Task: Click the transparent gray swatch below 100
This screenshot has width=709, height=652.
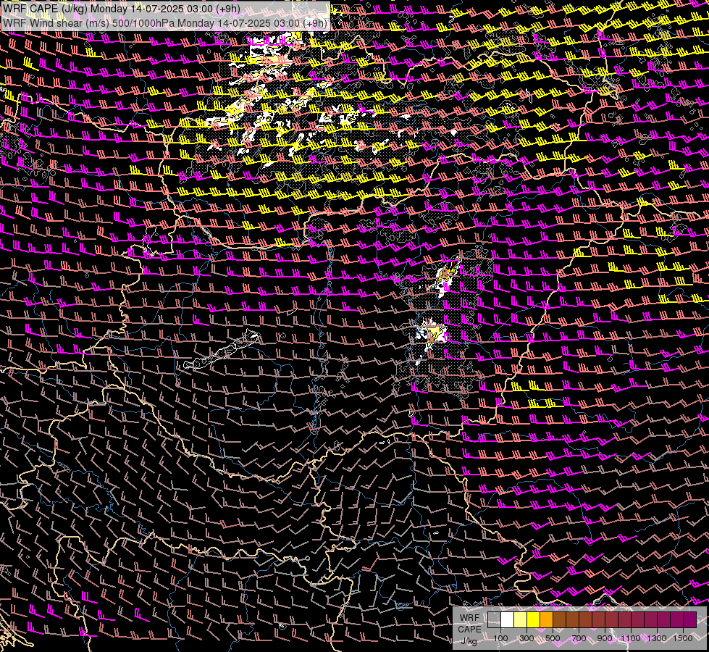Action: pos(494,620)
